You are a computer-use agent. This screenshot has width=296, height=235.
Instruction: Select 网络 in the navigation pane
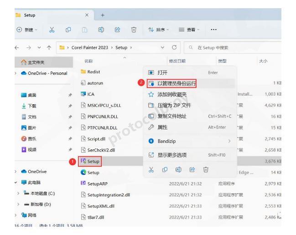29,215
